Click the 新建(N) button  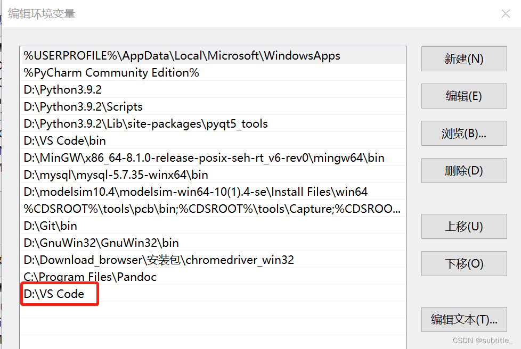[x=463, y=59]
